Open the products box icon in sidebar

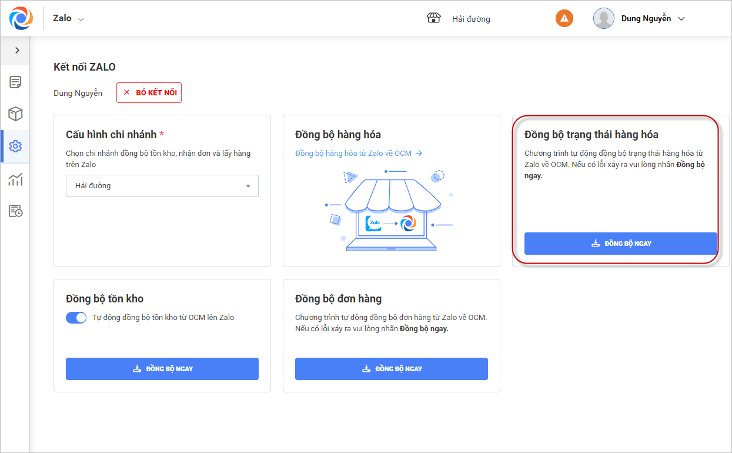[x=15, y=114]
